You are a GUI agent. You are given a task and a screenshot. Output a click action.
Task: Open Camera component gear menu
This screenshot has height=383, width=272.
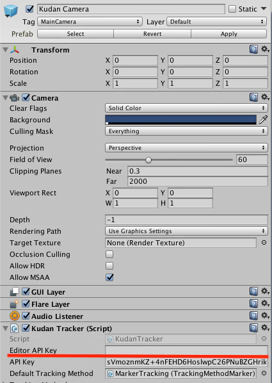coord(265,97)
